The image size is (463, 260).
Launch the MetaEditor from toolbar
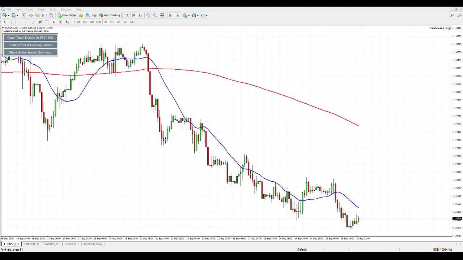click(x=81, y=15)
